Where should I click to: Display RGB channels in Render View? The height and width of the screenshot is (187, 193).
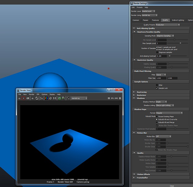(46, 98)
